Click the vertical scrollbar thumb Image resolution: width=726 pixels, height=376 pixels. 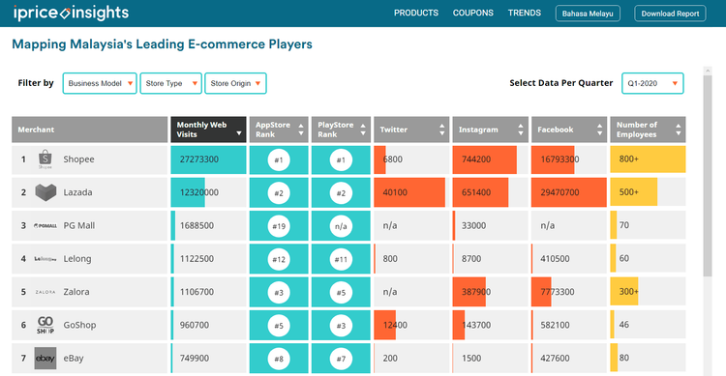click(707, 176)
